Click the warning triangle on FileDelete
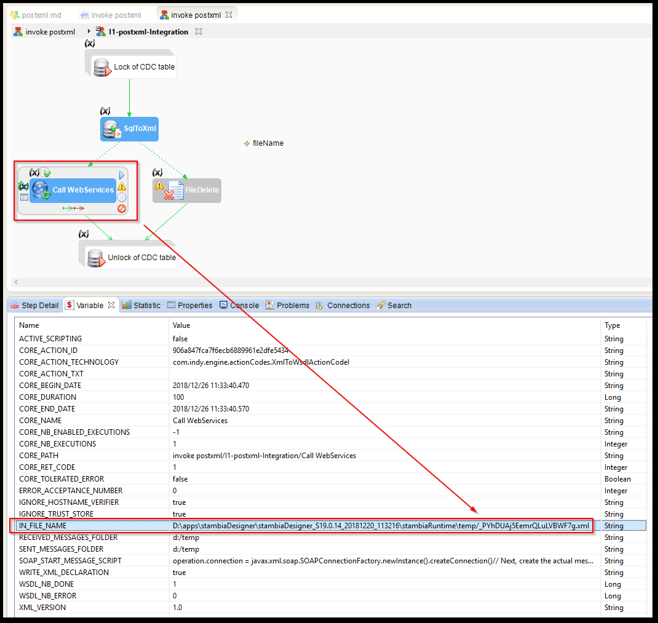The image size is (658, 623). pyautogui.click(x=159, y=185)
